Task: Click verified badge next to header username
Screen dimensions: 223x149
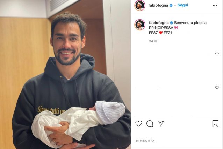Action: click(x=171, y=5)
